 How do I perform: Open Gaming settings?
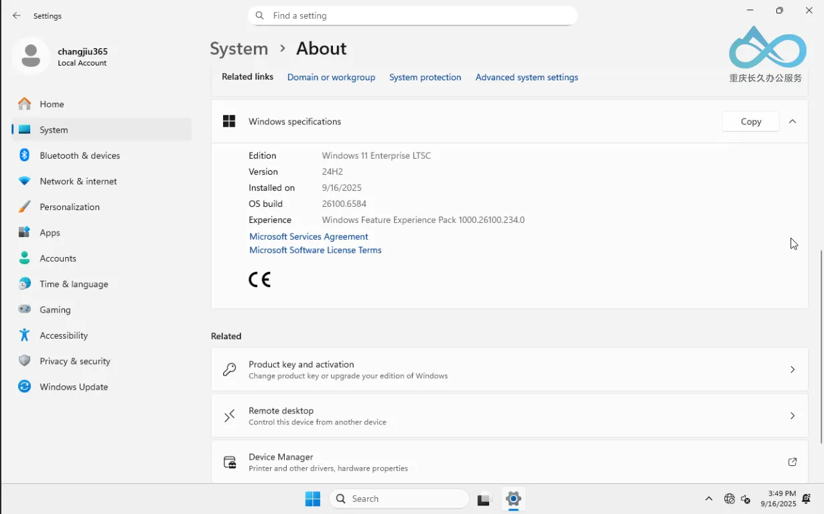[x=102, y=310]
